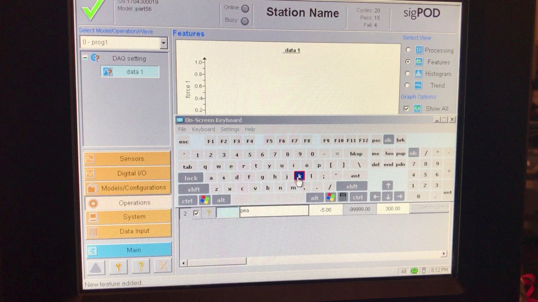
Task: Open the System section
Action: [x=128, y=217]
